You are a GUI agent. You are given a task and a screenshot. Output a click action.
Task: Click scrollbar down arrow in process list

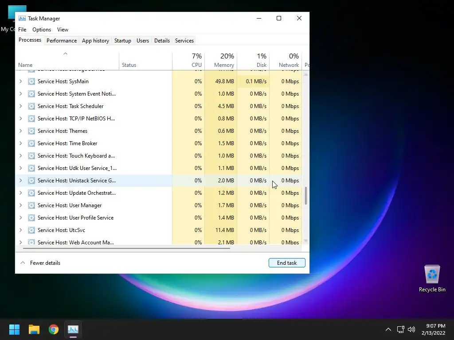pyautogui.click(x=306, y=241)
